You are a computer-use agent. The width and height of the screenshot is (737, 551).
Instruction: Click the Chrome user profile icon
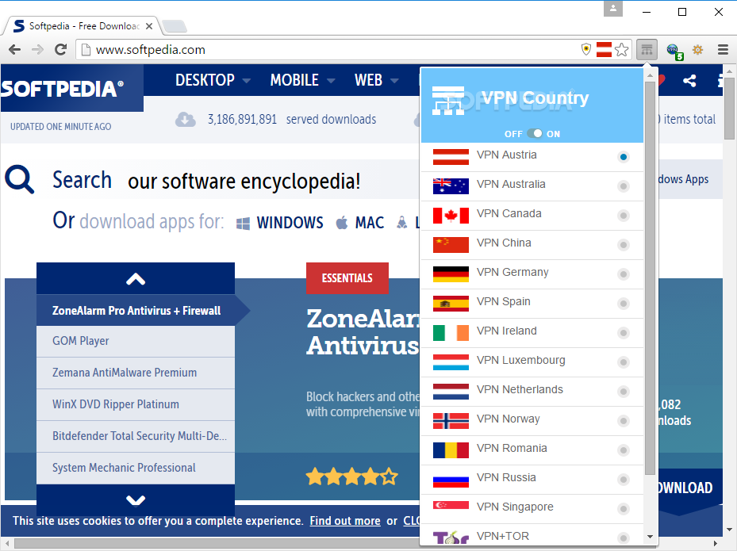click(x=613, y=9)
